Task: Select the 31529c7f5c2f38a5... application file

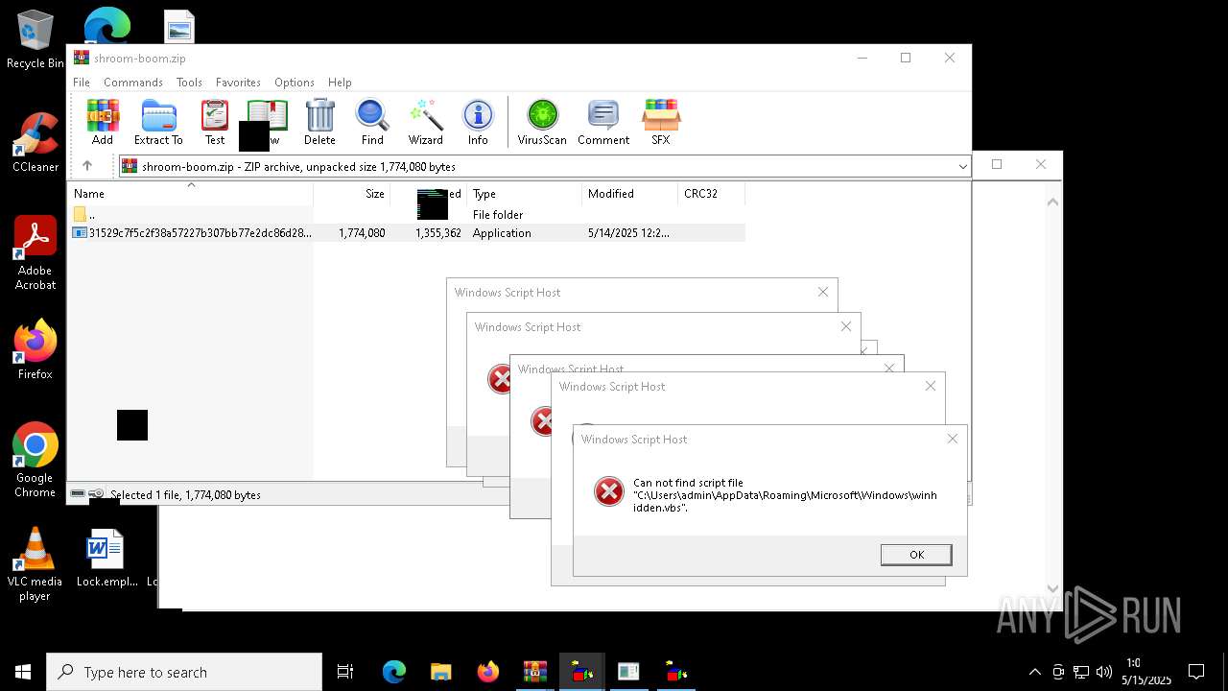Action: coord(407,233)
